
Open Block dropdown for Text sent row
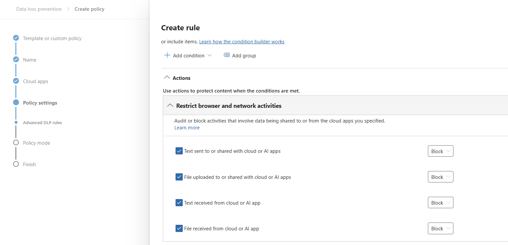point(440,151)
